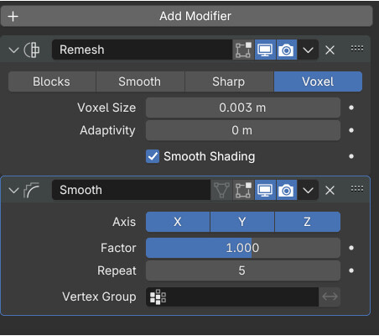The height and width of the screenshot is (336, 379).
Task: Click the Remesh modifier type icon
Action: 32,50
